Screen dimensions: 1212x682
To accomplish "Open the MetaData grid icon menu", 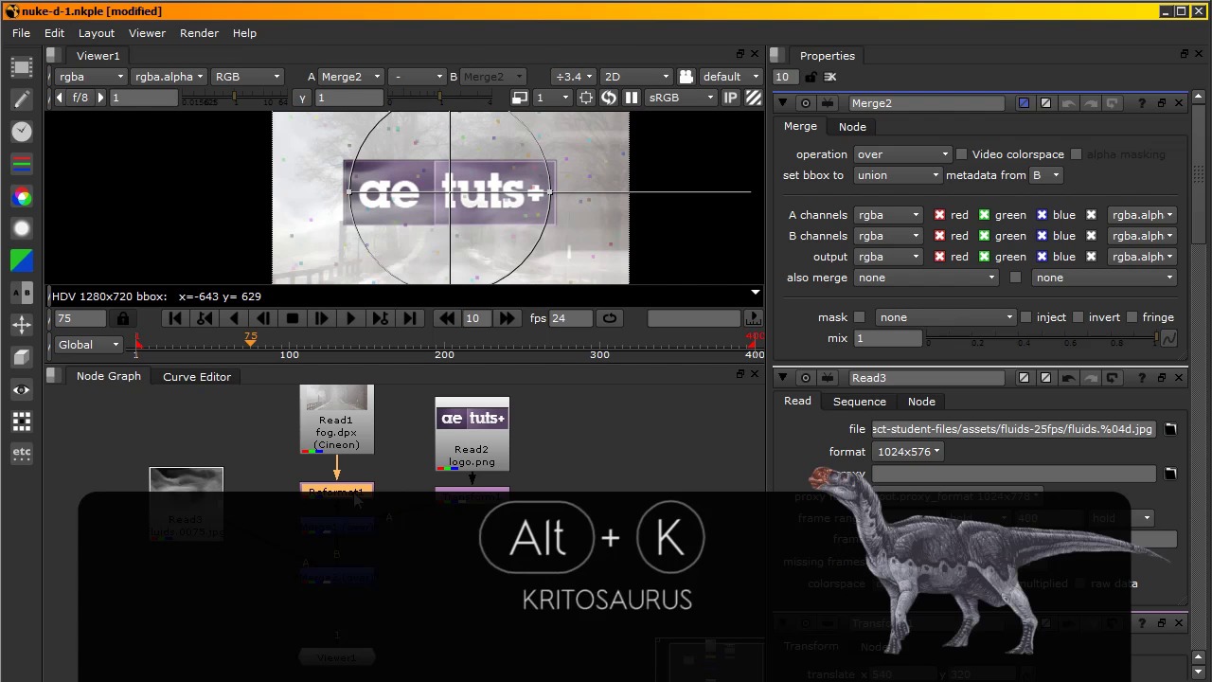I will [x=22, y=422].
